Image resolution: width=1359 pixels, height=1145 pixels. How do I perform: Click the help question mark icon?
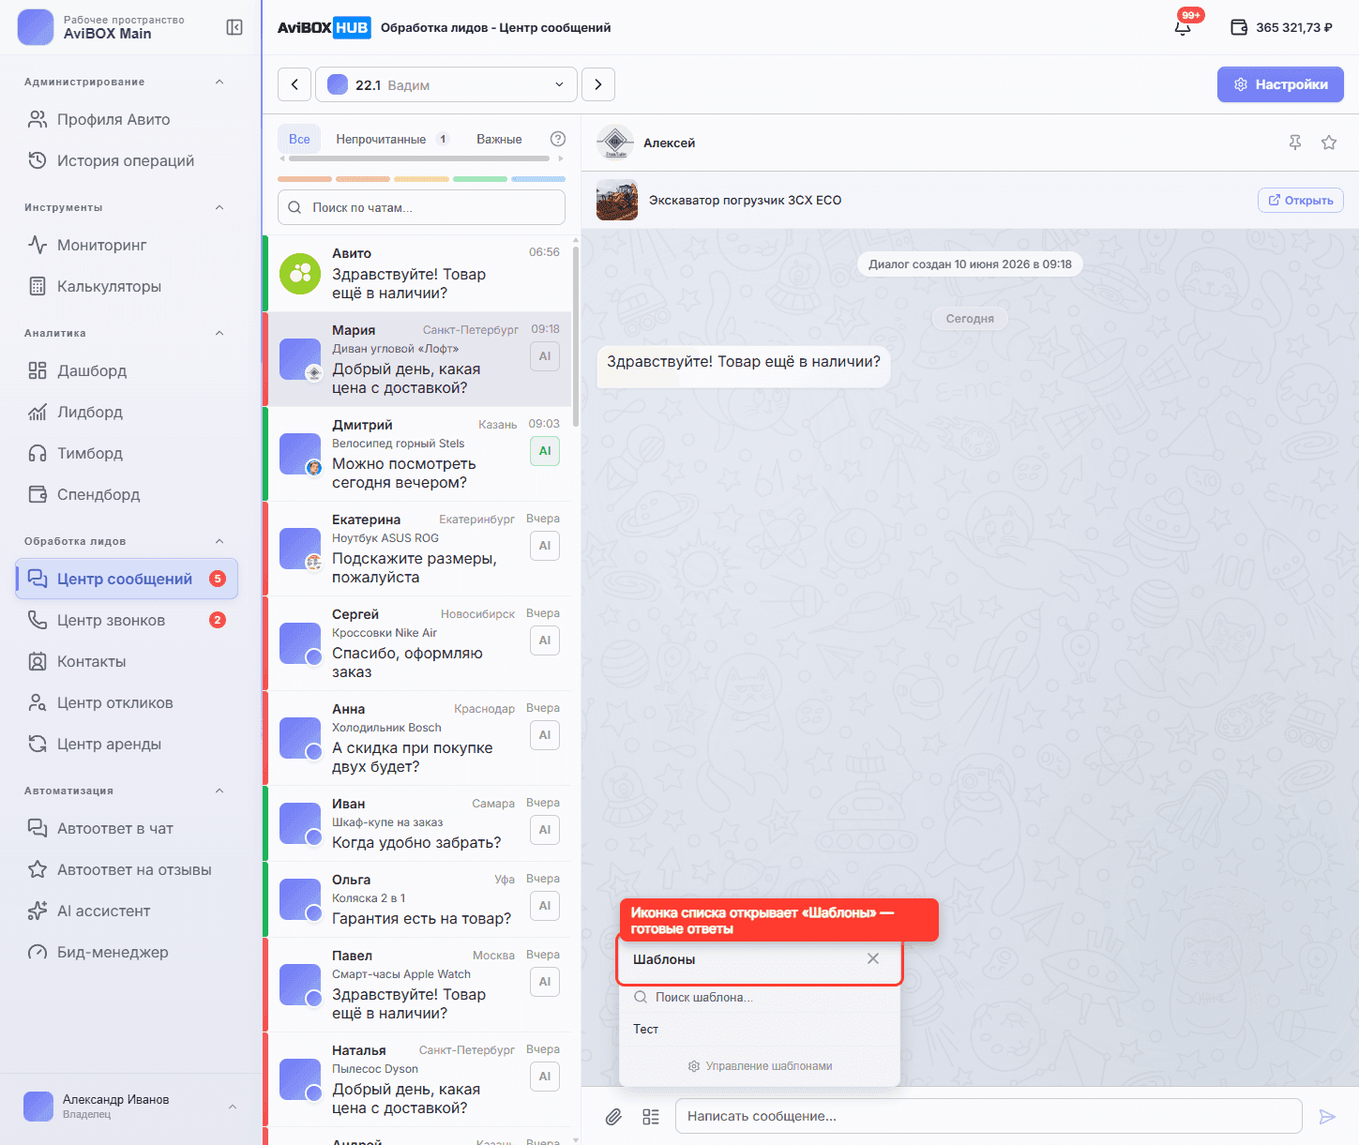558,139
